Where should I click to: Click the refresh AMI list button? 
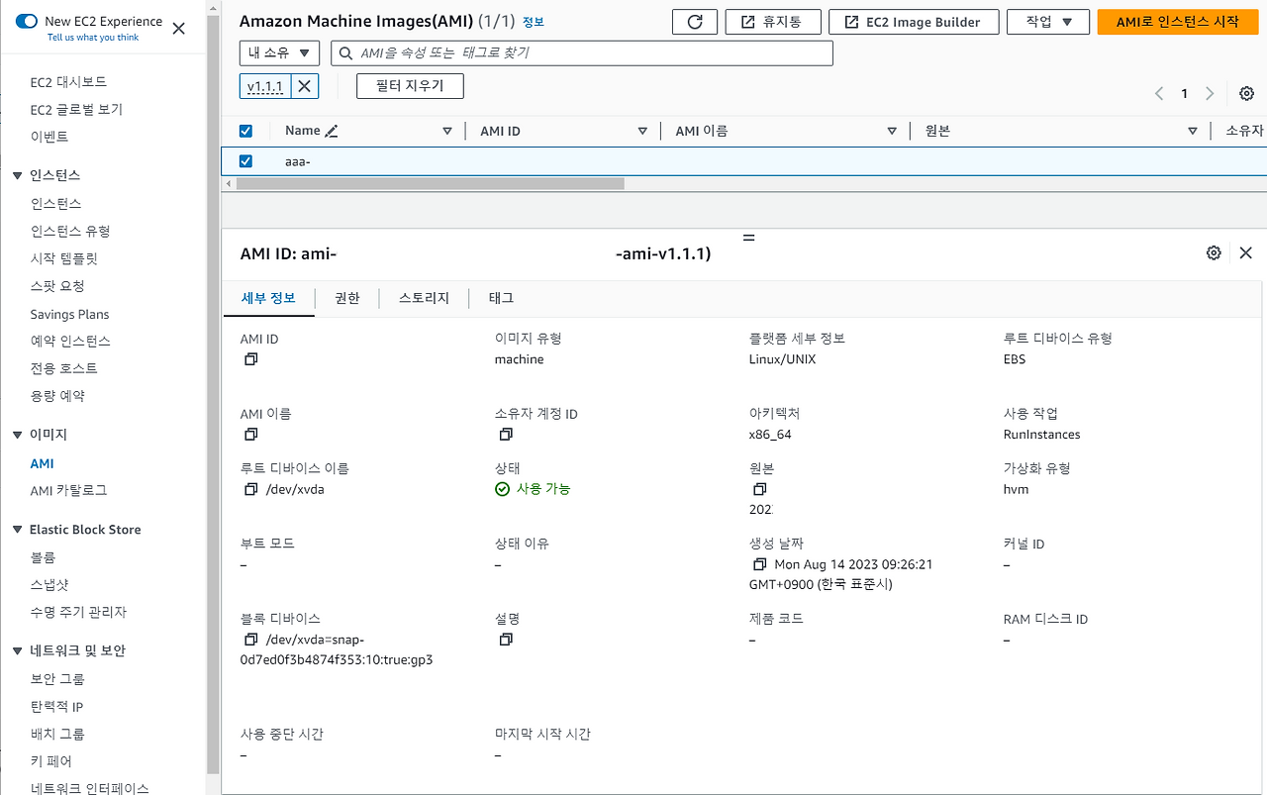(694, 22)
